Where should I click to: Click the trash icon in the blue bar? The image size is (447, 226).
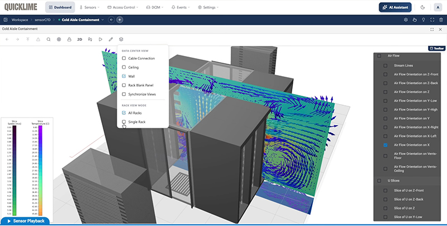point(441,20)
